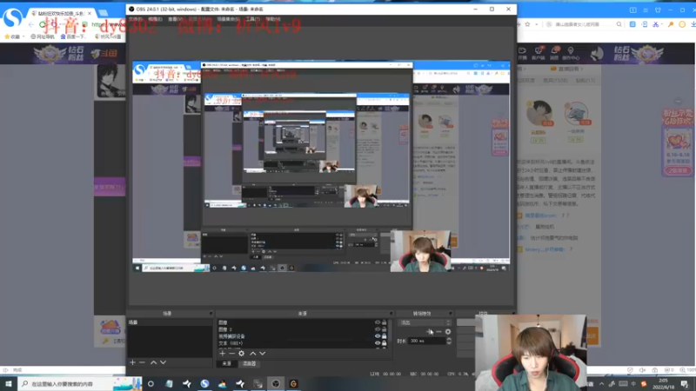The image size is (696, 391).
Task: Open 创作中心 in the Douyu top navigation
Action: 571,53
